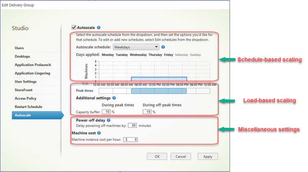Click the machines schedule chart bar
Screen dimensions: 308x172
pyautogui.click(x=159, y=79)
